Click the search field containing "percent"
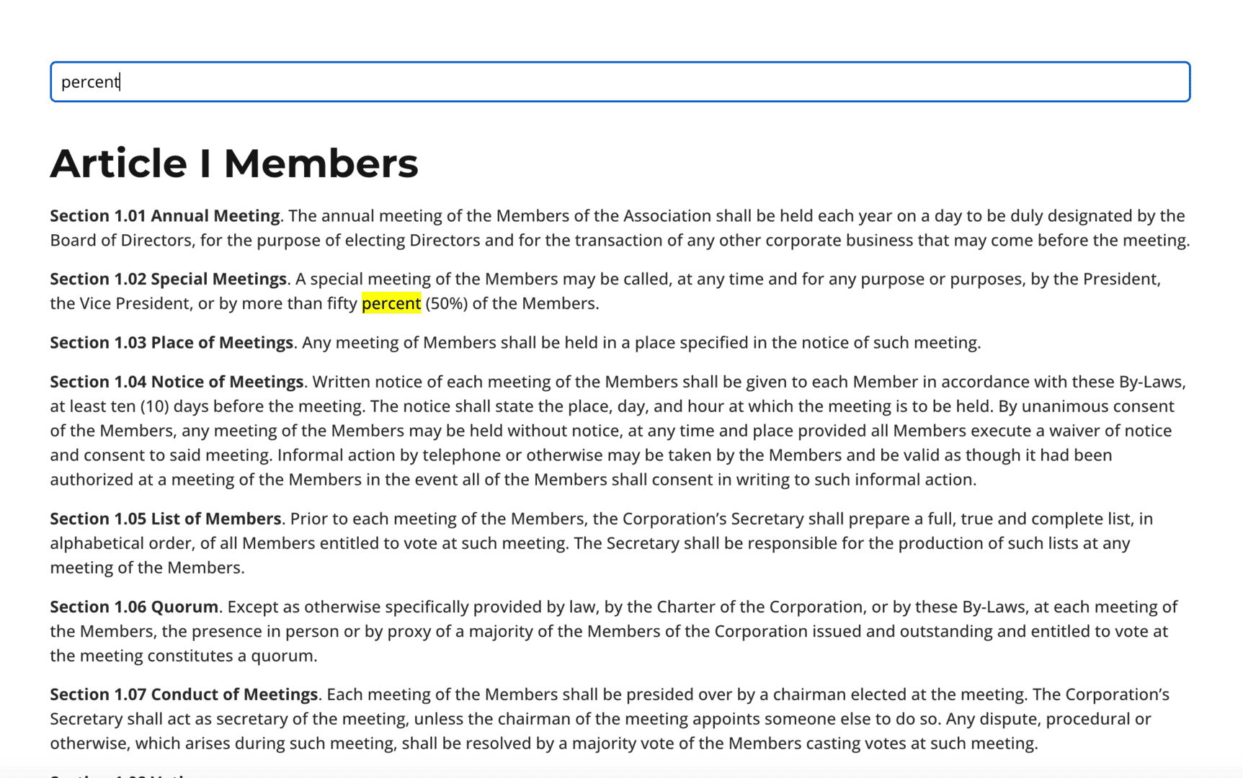 (x=620, y=81)
